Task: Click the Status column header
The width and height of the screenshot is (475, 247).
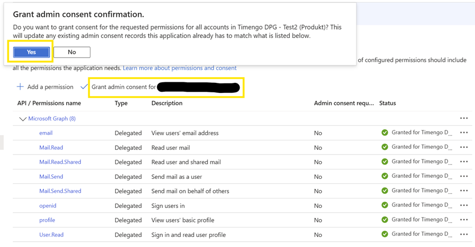Action: click(x=387, y=103)
